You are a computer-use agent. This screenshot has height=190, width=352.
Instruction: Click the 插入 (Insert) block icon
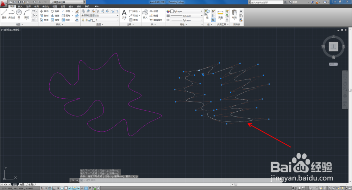145,14
